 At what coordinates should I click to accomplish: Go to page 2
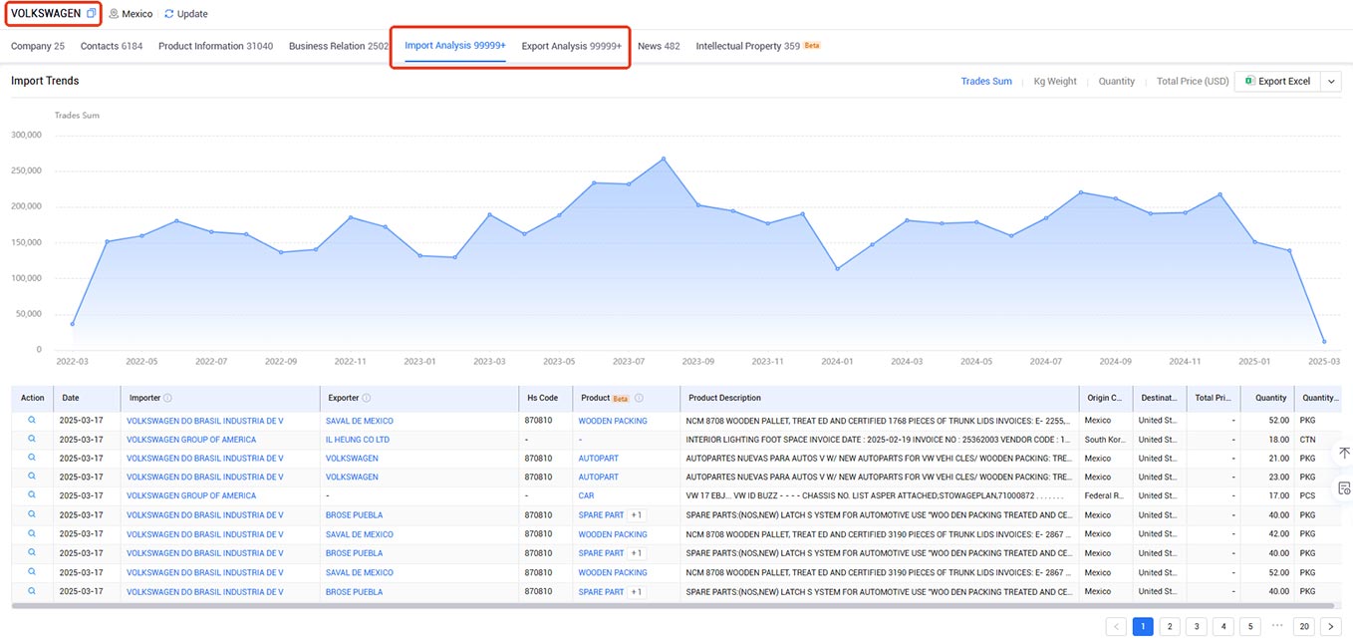point(1170,626)
